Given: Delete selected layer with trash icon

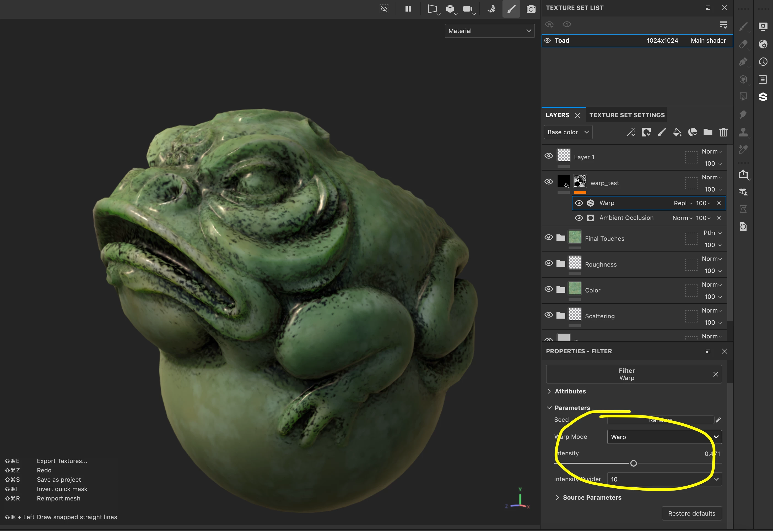Looking at the screenshot, I should click(x=723, y=132).
